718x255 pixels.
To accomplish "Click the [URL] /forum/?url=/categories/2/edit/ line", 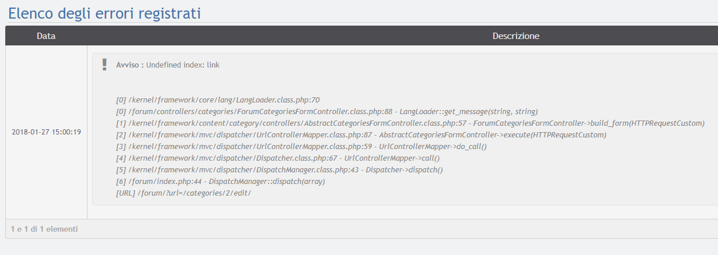I will [x=183, y=193].
